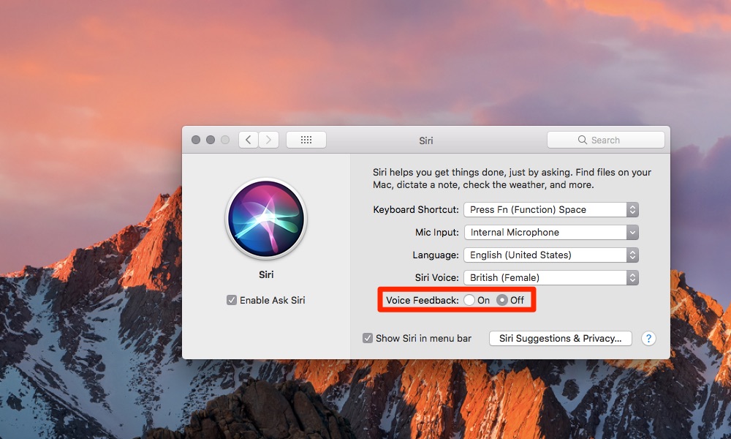The height and width of the screenshot is (439, 731).
Task: Select Voice Feedback On radio button
Action: coord(469,300)
